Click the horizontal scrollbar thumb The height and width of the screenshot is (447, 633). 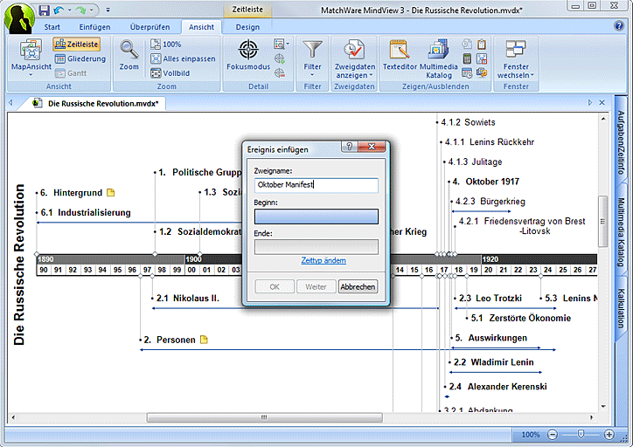(264, 417)
